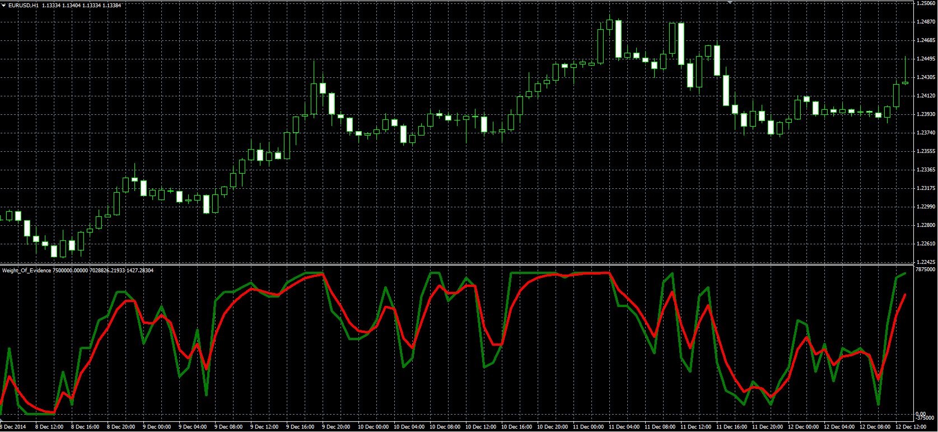This screenshot has height=432, width=938.
Task: Click the 12 Dec 04:00 time label
Action: click(839, 427)
